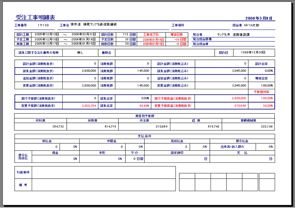Click the 38 日間 planned days value
Viewport: 295px width, 208px height.
tap(130, 39)
